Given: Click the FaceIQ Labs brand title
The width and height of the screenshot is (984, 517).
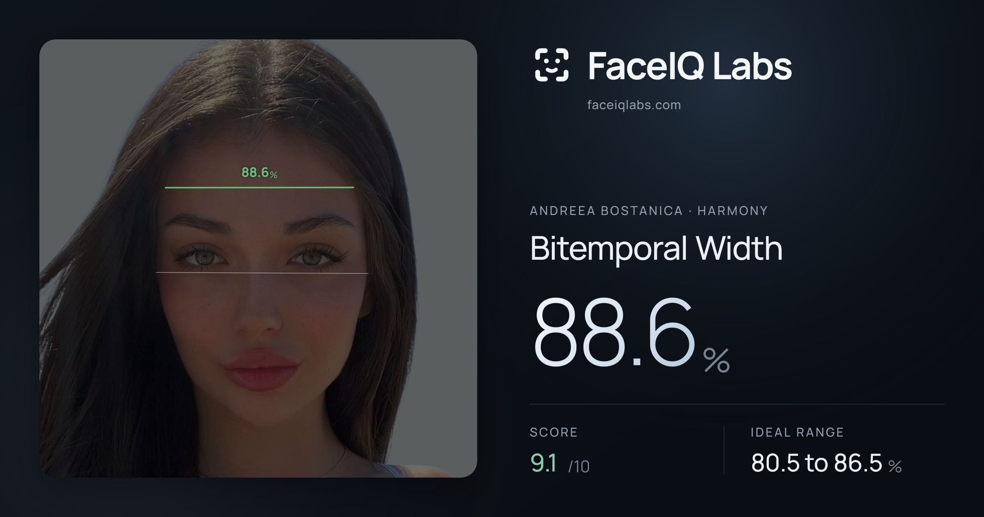Looking at the screenshot, I should coord(690,66).
